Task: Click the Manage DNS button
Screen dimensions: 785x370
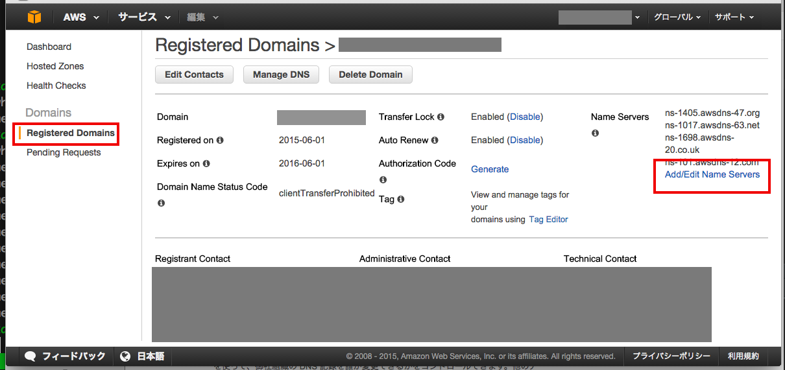Action: tap(282, 75)
